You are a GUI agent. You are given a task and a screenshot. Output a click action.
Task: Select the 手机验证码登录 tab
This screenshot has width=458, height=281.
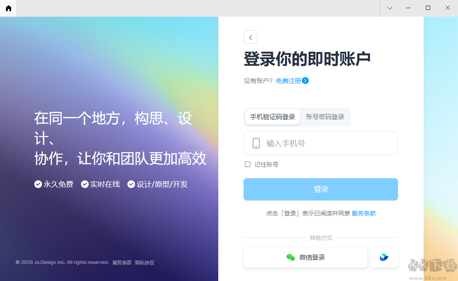[x=272, y=117]
